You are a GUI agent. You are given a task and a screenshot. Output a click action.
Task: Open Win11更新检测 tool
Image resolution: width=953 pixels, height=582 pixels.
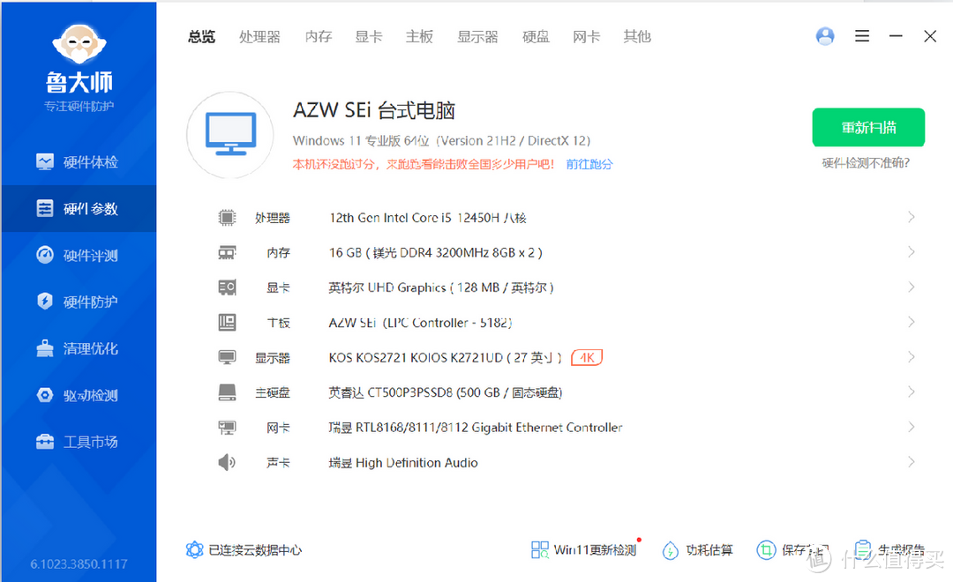(583, 549)
